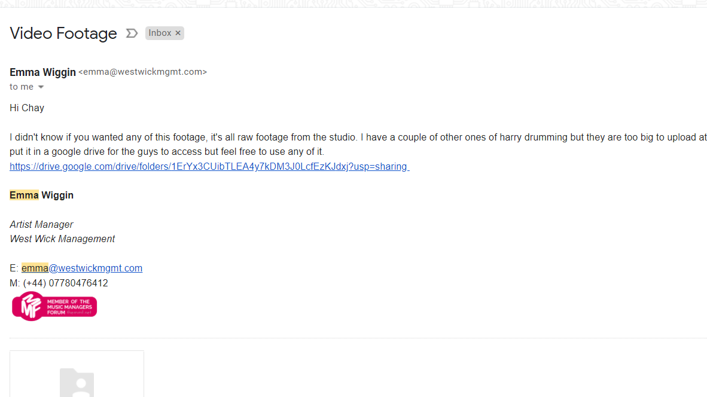Click sender name Emma Wiggin in the header
Image resolution: width=707 pixels, height=397 pixels.
42,72
